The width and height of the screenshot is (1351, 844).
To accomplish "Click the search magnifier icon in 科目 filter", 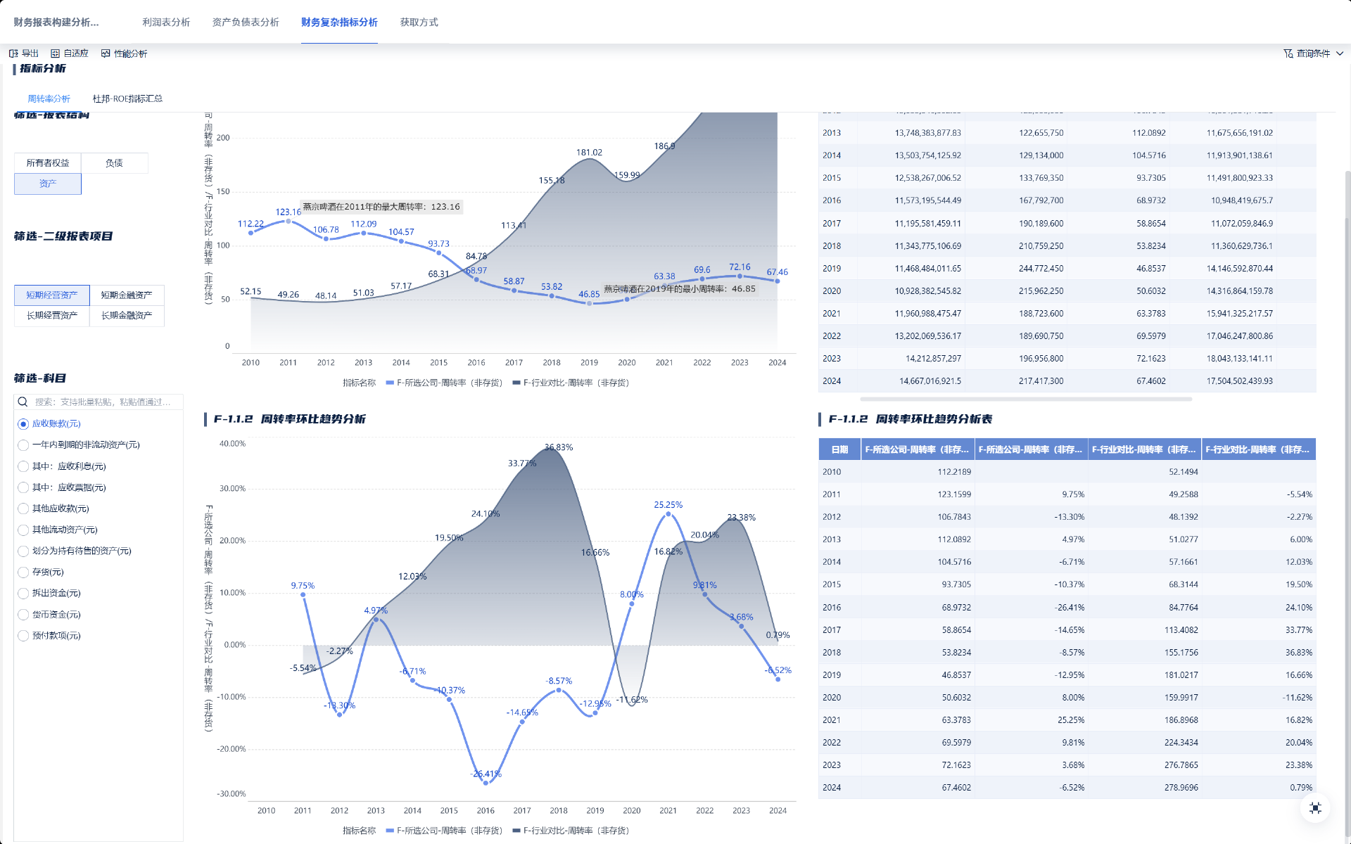I will click(23, 402).
